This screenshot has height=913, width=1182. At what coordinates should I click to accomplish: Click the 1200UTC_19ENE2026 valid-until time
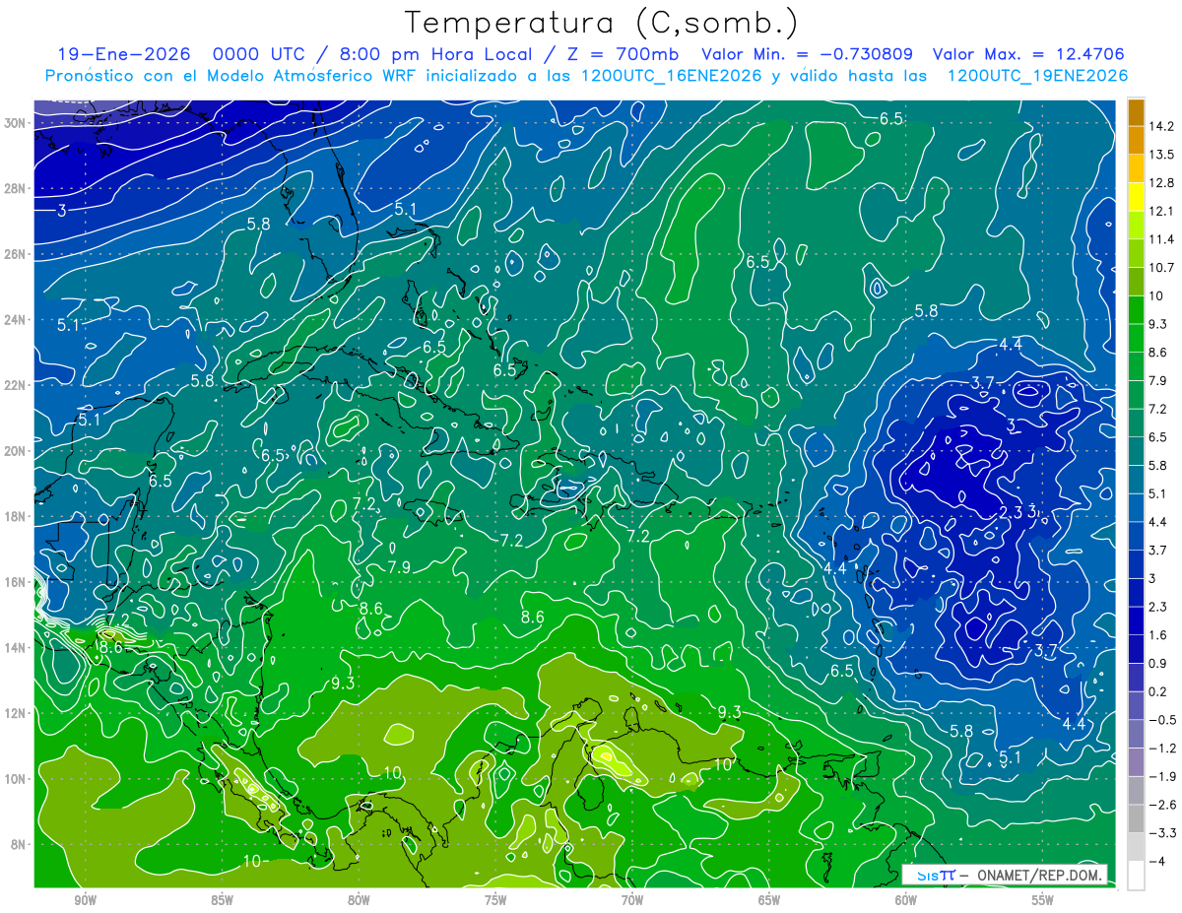1037,76
